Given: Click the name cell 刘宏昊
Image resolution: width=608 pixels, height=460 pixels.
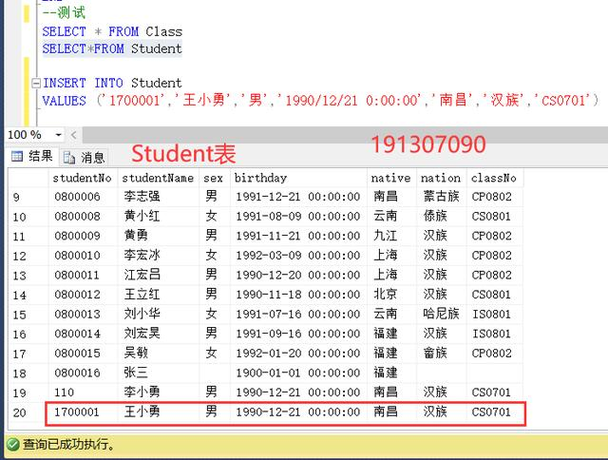Looking at the screenshot, I should (158, 334).
